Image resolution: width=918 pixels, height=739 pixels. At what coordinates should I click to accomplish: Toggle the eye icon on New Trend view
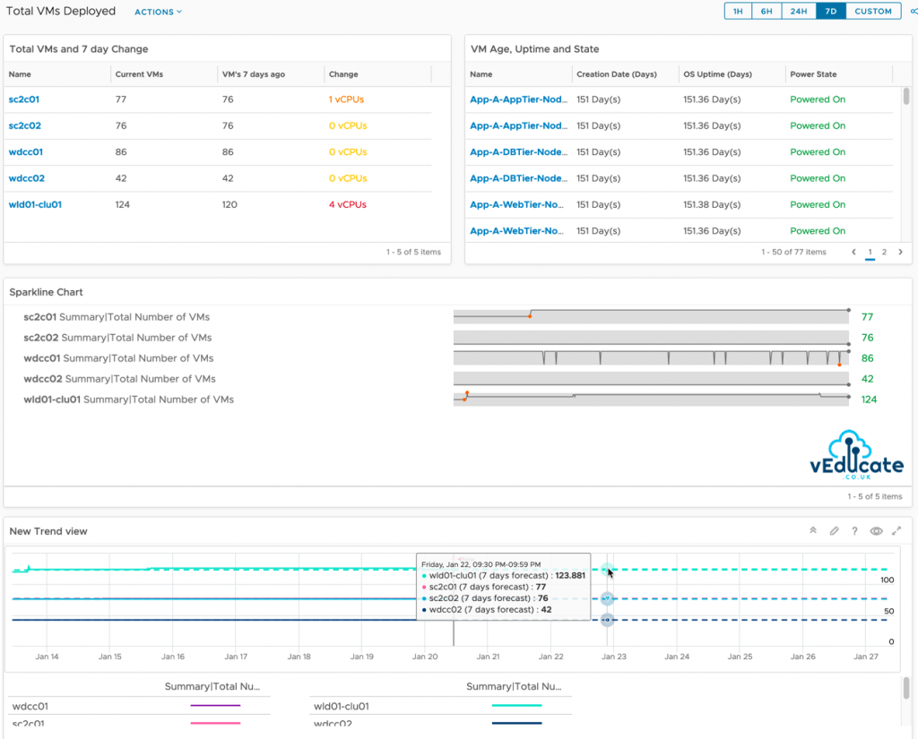[x=876, y=530]
